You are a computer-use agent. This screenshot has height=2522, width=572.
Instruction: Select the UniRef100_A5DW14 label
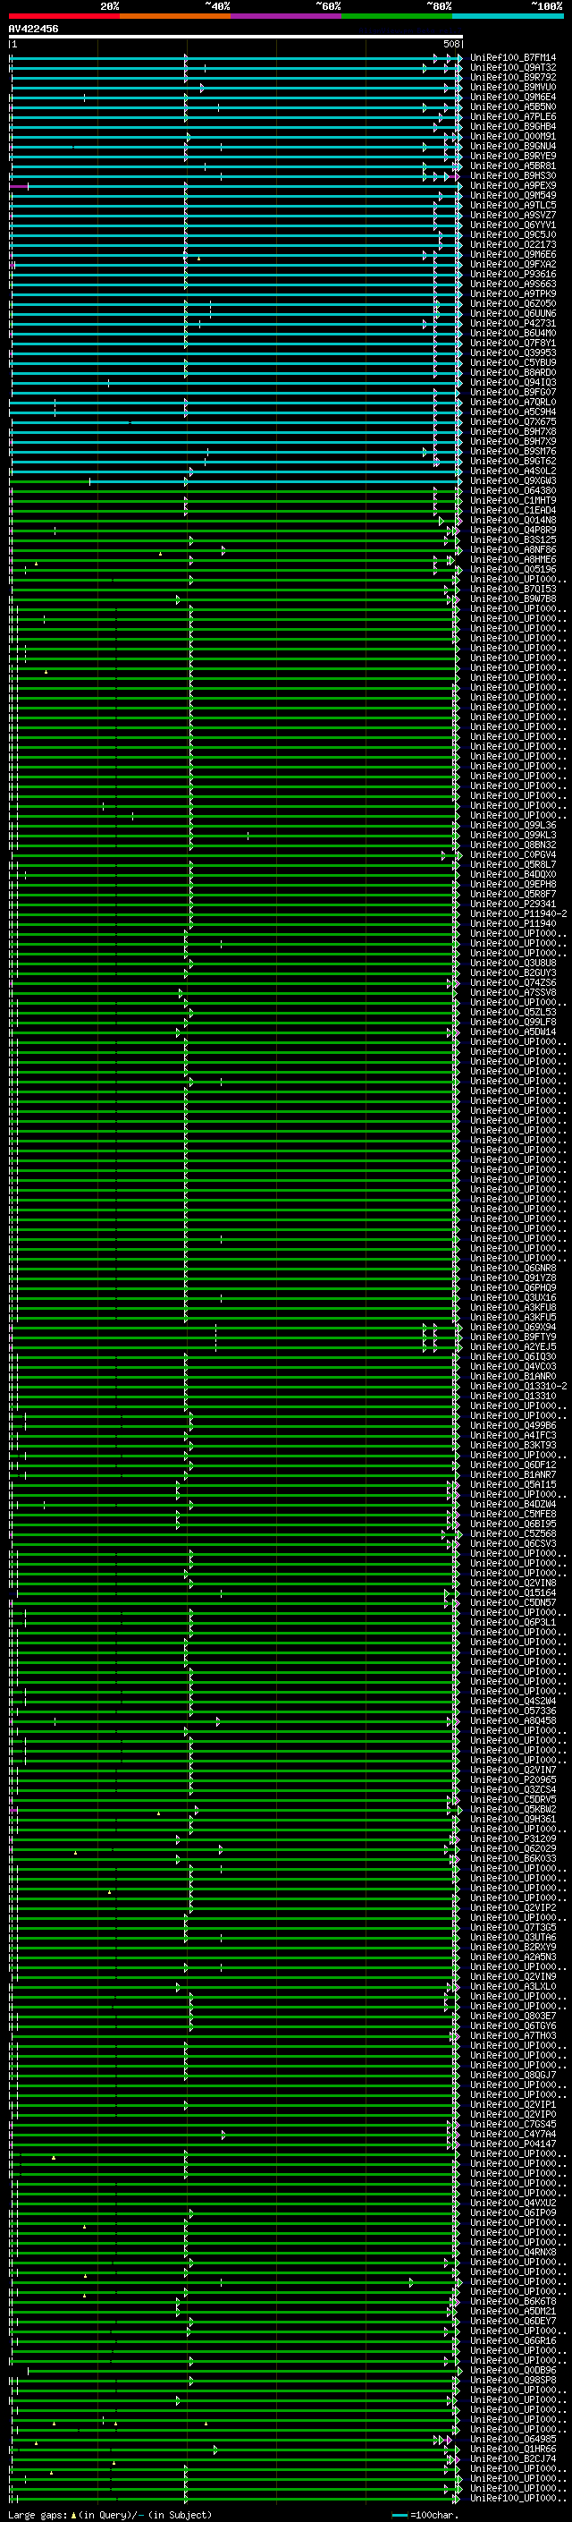[512, 1032]
